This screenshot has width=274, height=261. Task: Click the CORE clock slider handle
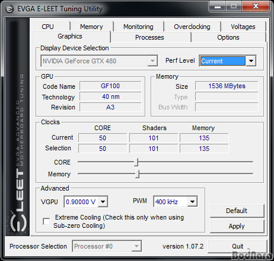pyautogui.click(x=136, y=162)
